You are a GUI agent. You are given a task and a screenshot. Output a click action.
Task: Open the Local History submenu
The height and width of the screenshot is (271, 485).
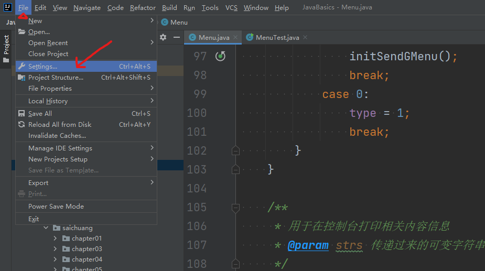tap(86, 101)
